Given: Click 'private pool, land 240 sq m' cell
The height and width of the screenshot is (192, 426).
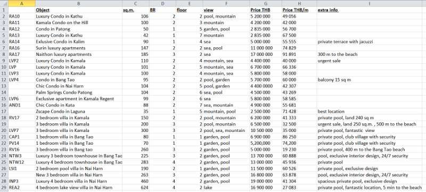Looking at the screenshot, I should [x=370, y=118].
